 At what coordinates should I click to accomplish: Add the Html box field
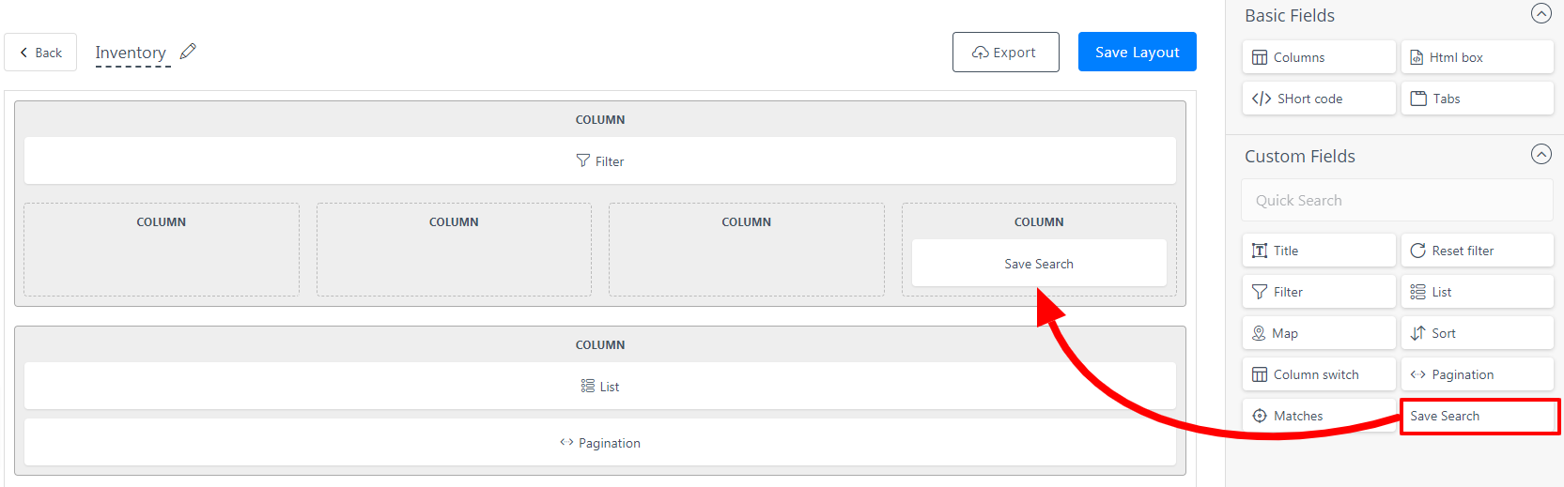[x=1477, y=57]
